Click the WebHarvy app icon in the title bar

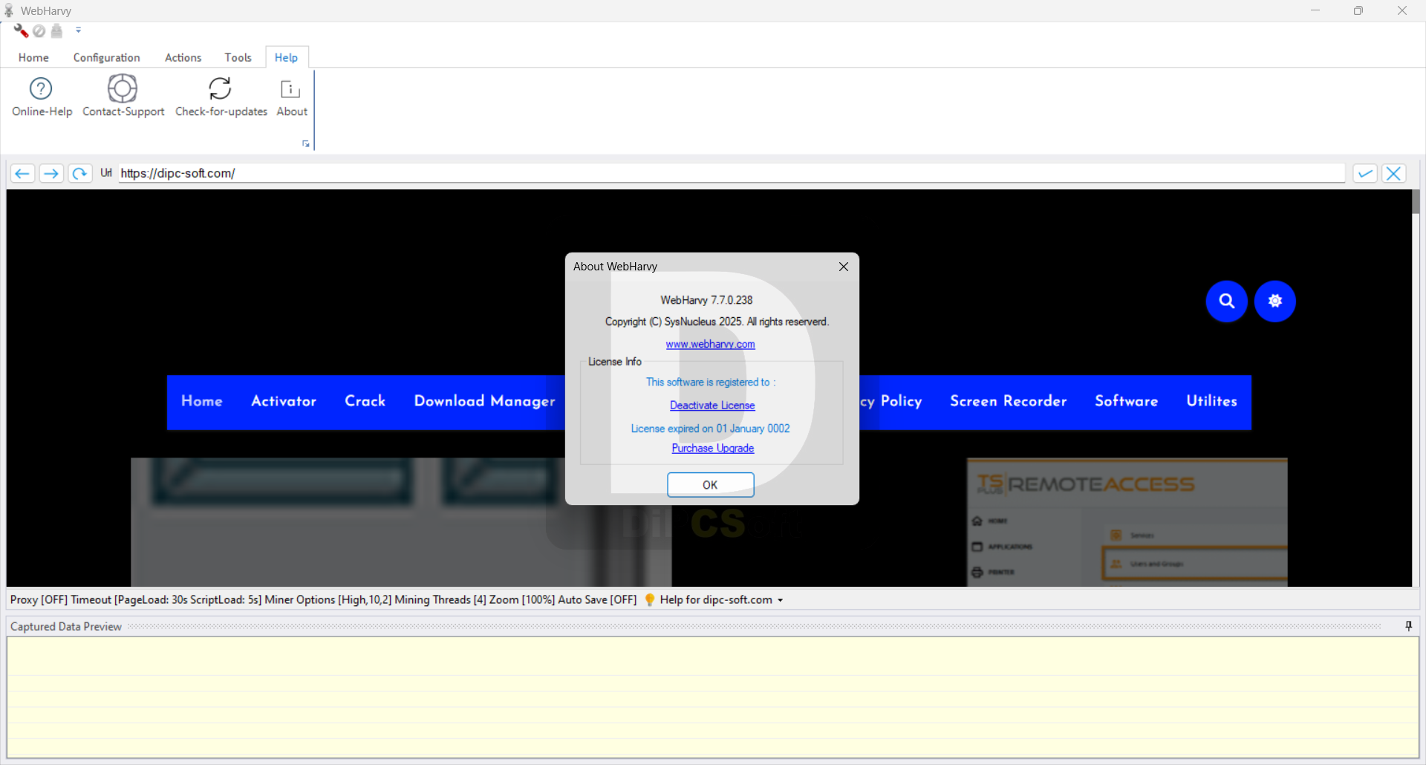(9, 10)
